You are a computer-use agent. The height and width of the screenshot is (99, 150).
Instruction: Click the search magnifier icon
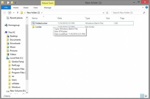tap(144, 13)
